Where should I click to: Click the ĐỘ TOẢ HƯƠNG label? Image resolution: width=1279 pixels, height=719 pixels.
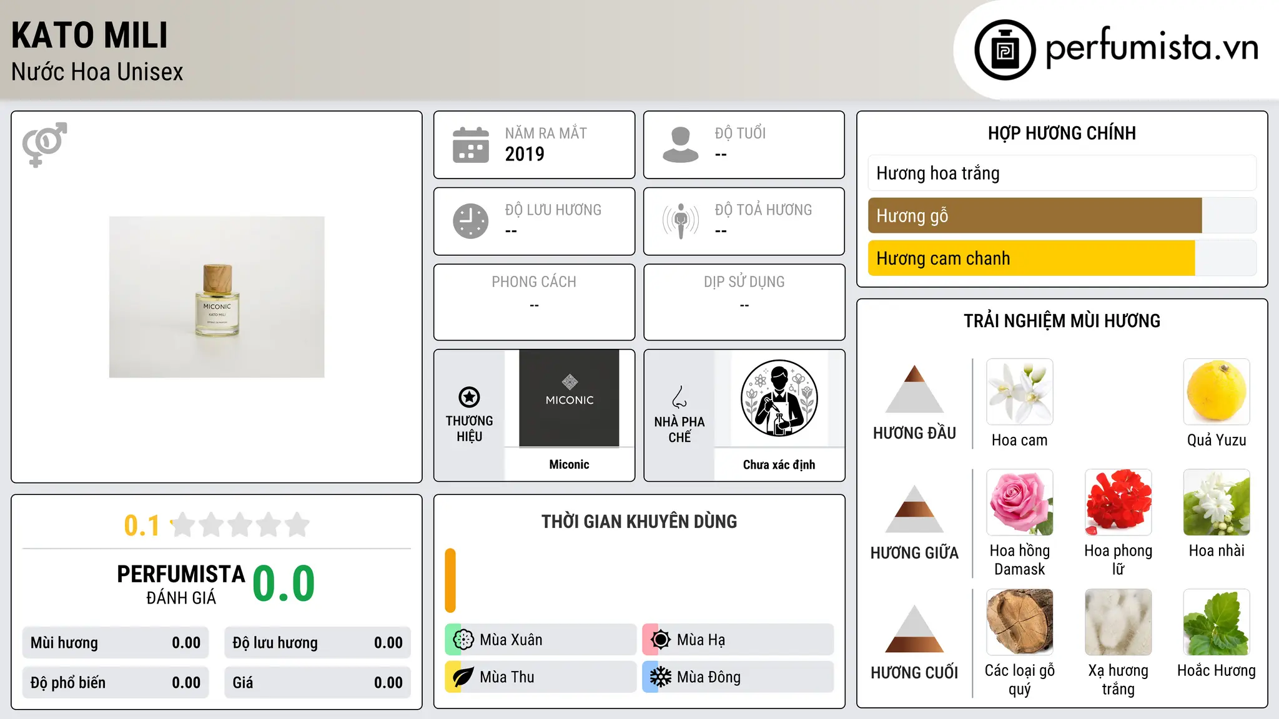tap(763, 210)
